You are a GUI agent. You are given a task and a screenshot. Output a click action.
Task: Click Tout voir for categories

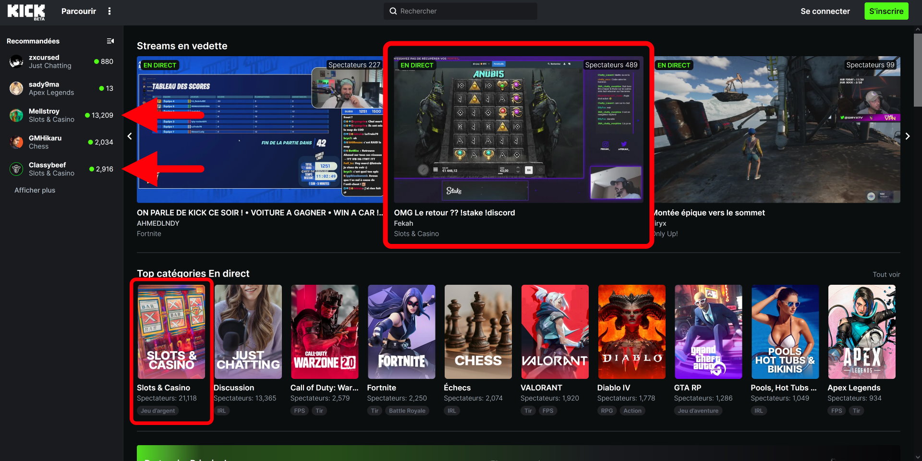pyautogui.click(x=886, y=275)
